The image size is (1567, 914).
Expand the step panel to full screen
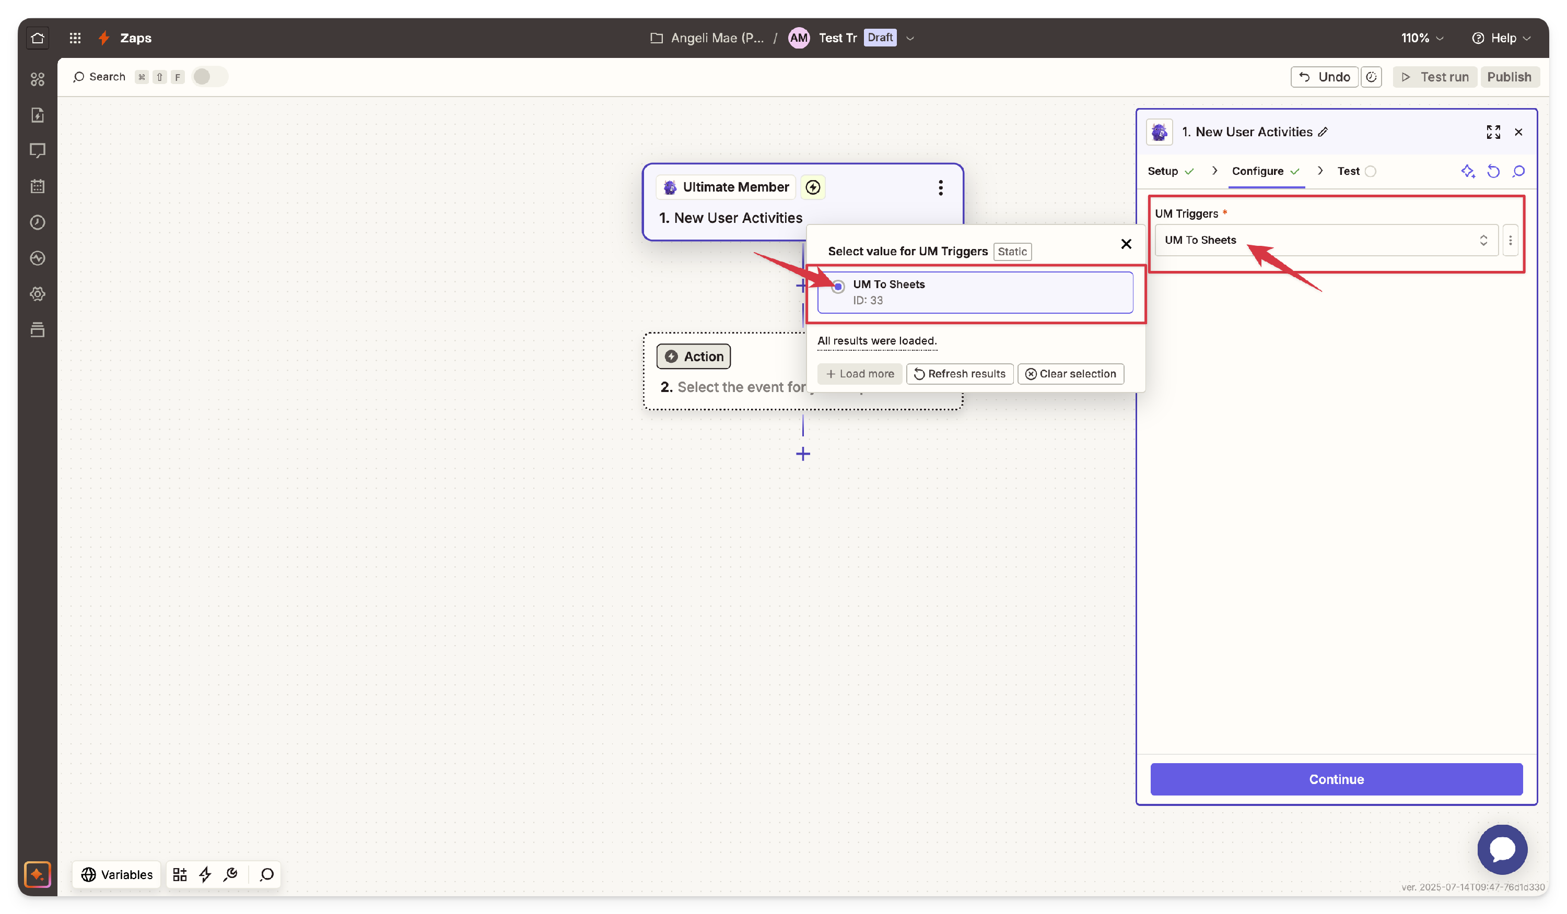coord(1493,132)
